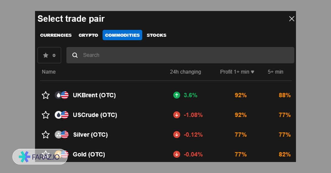Sort by Profit 1+ min column
The image size is (331, 173).
[237, 72]
